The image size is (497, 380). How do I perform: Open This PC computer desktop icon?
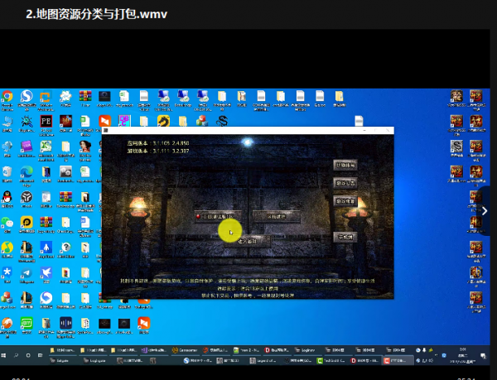pos(7,122)
